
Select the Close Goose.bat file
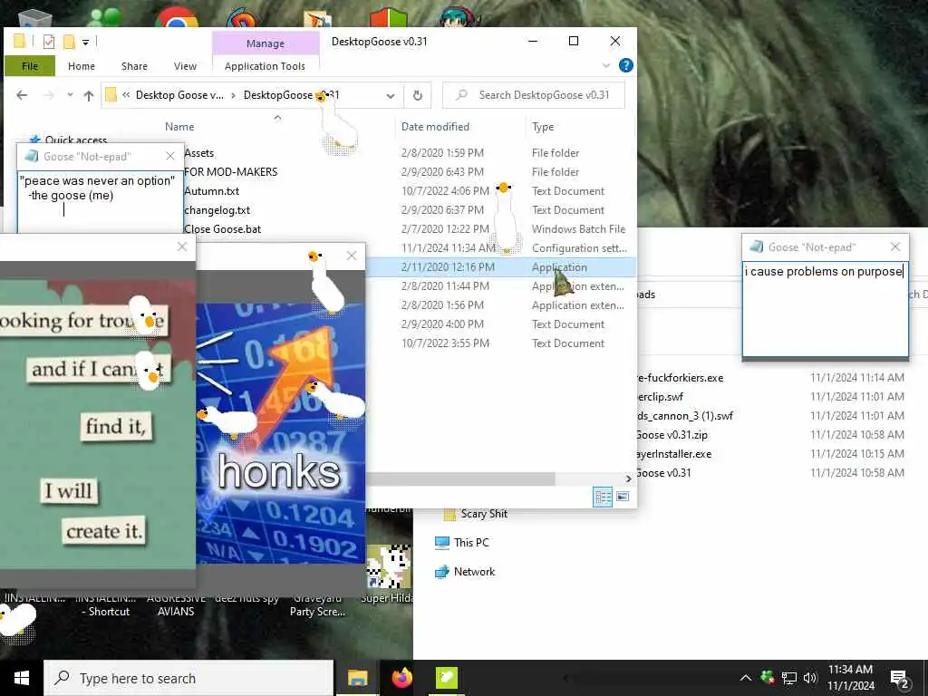click(223, 228)
